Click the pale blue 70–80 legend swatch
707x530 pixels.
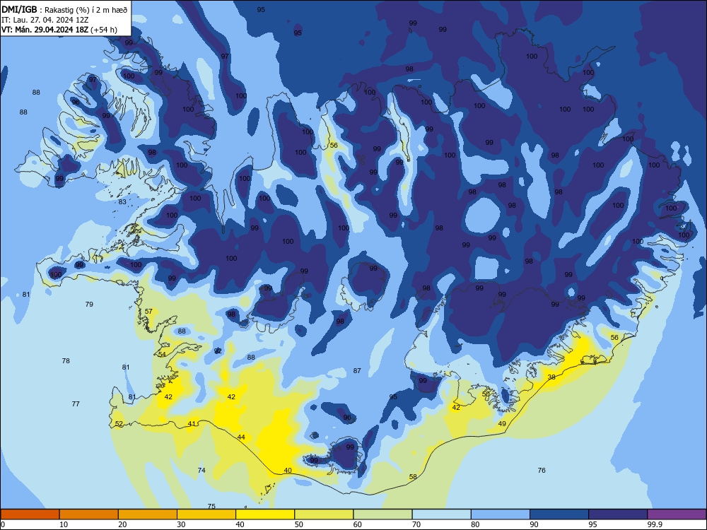(442, 514)
